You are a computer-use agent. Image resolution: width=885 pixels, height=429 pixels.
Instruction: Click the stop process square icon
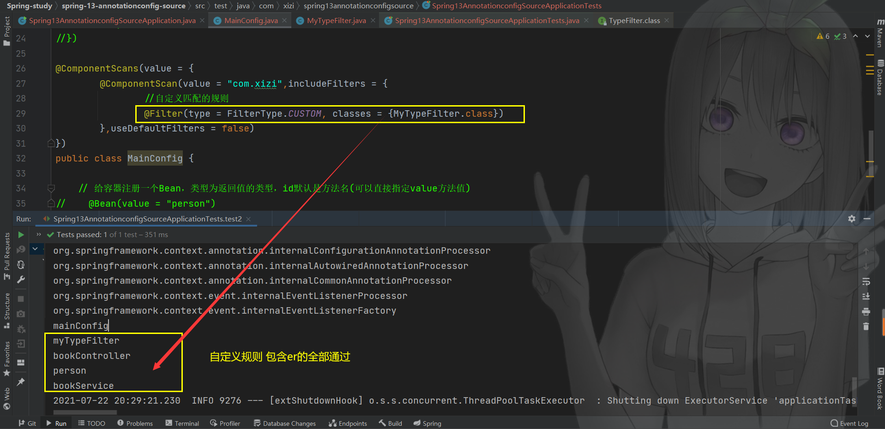coord(21,299)
